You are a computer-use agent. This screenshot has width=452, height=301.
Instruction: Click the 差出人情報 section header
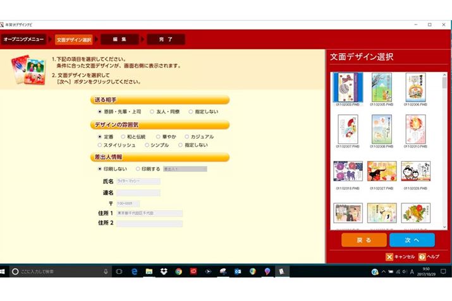click(160, 157)
